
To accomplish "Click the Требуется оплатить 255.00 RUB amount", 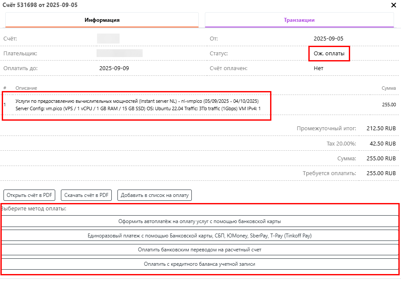I will [x=381, y=173].
